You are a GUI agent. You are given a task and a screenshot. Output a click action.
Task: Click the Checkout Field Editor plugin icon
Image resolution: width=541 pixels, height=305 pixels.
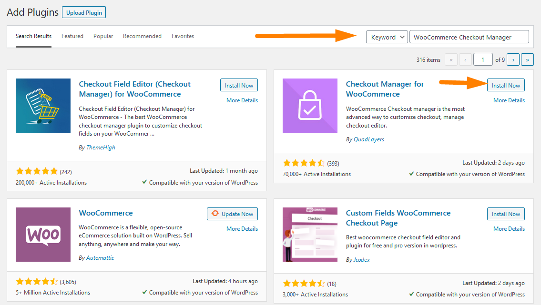point(43,106)
